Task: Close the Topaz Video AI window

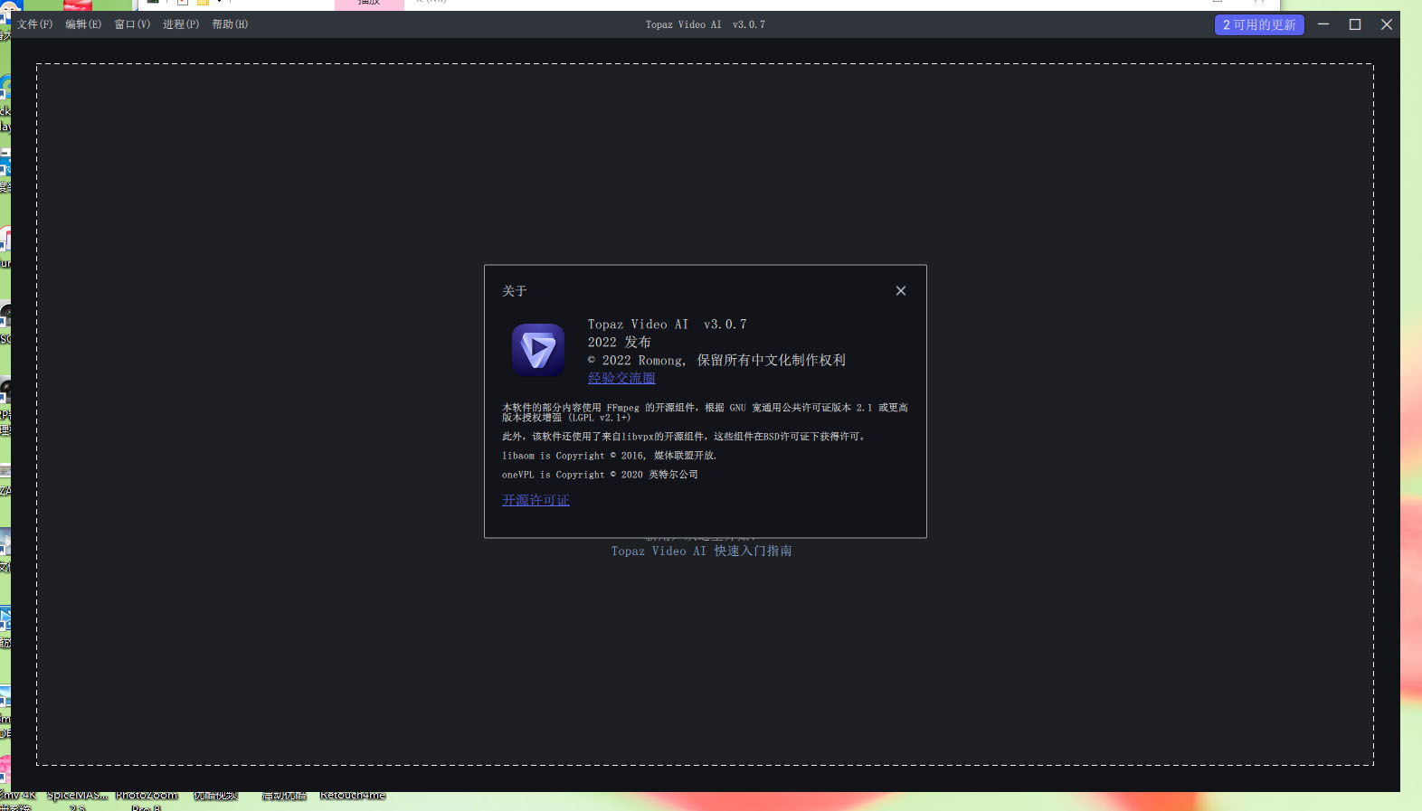Action: pos(1387,24)
